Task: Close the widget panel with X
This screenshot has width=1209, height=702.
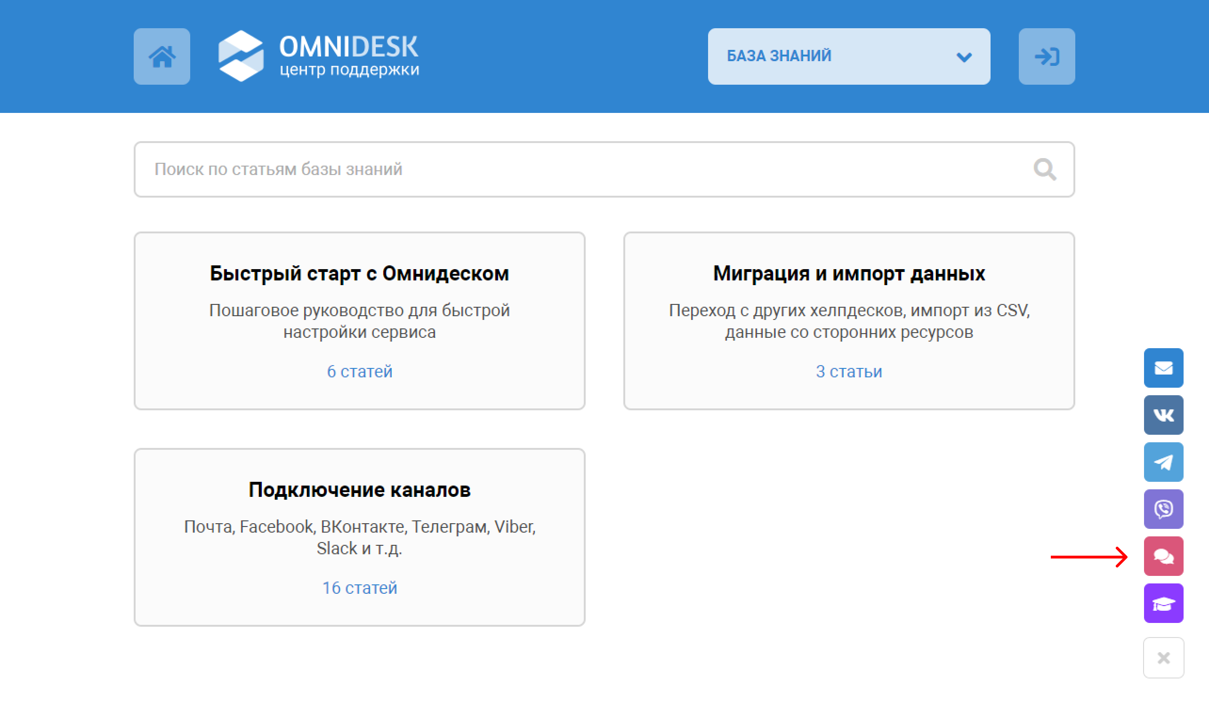Action: pos(1163,657)
